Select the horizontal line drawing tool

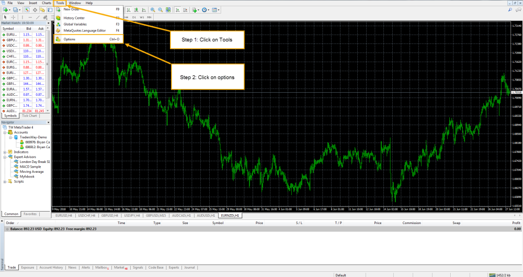click(x=30, y=17)
